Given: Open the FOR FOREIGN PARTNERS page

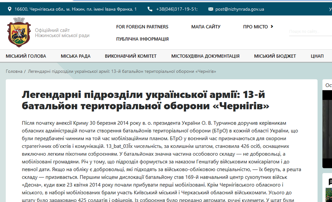Looking at the screenshot, I should (142, 27).
